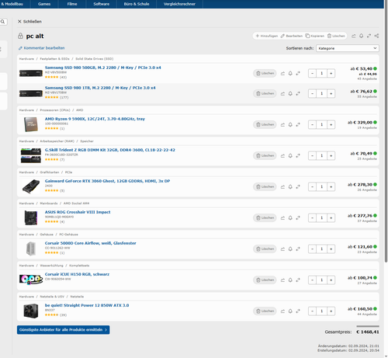The width and height of the screenshot is (388, 358).
Task: Click 'Günstigste Anbieter für alle Produkte ermitteln' button
Action: 64,330
